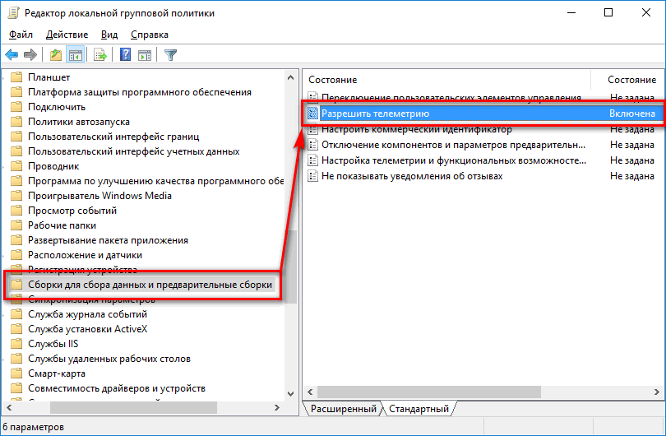Click the folder icon next to Проводник
Viewport: 666px width, 436px height.
coord(16,166)
